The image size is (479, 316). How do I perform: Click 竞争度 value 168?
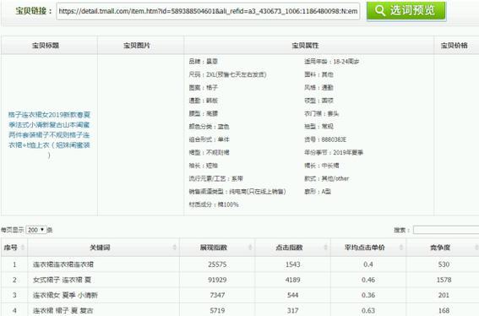(444, 310)
